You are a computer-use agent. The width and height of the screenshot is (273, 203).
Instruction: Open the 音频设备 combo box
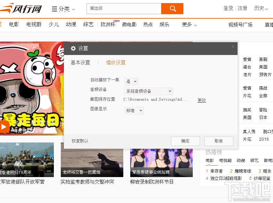149,91
